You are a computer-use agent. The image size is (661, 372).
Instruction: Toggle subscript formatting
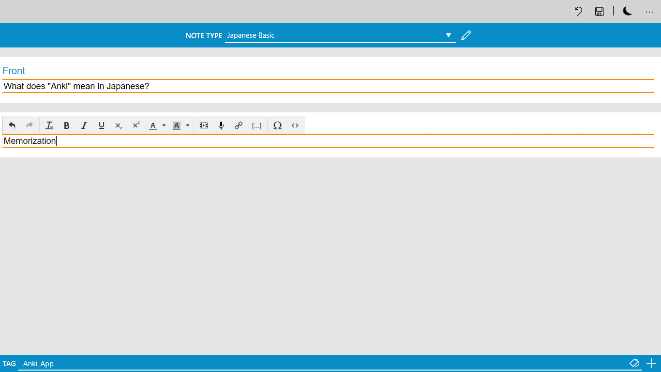[119, 125]
